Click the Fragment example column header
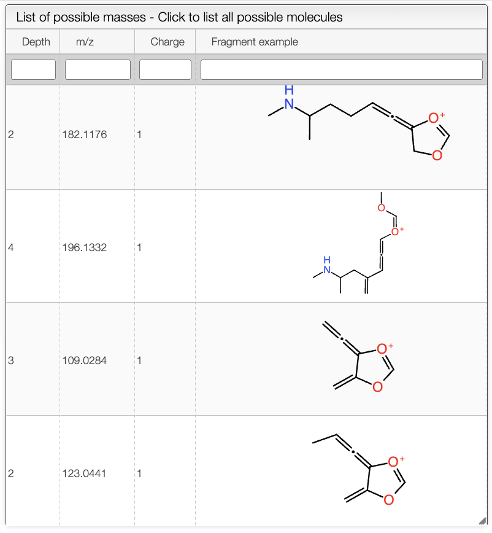The image size is (492, 533). 255,42
